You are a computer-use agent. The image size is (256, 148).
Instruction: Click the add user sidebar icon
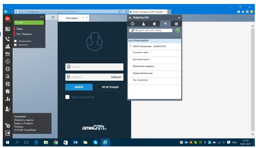pyautogui.click(x=8, y=109)
